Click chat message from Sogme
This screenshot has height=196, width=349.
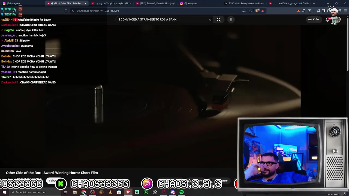[23, 30]
